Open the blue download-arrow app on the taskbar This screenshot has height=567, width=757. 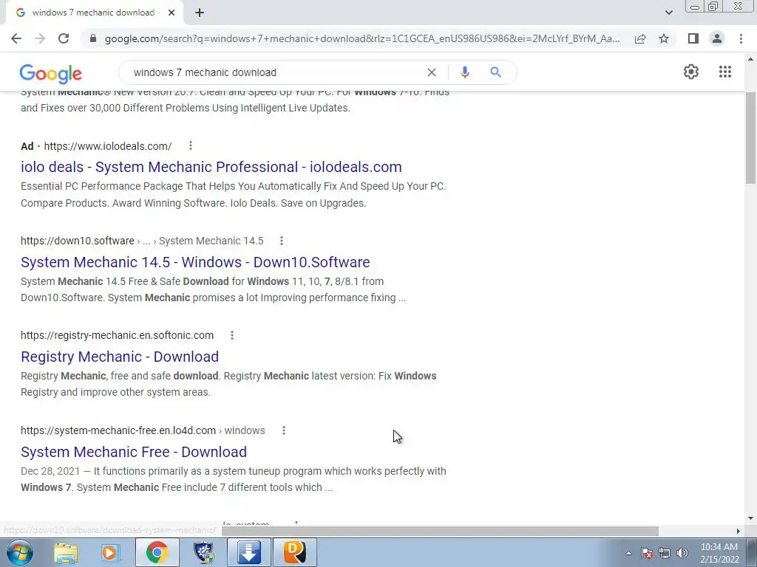point(249,552)
